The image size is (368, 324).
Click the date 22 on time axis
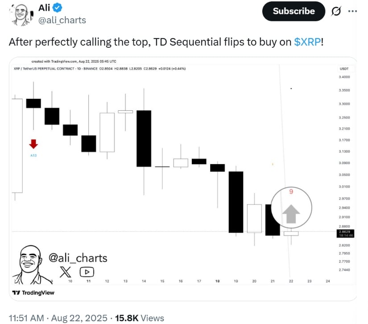[291, 281]
